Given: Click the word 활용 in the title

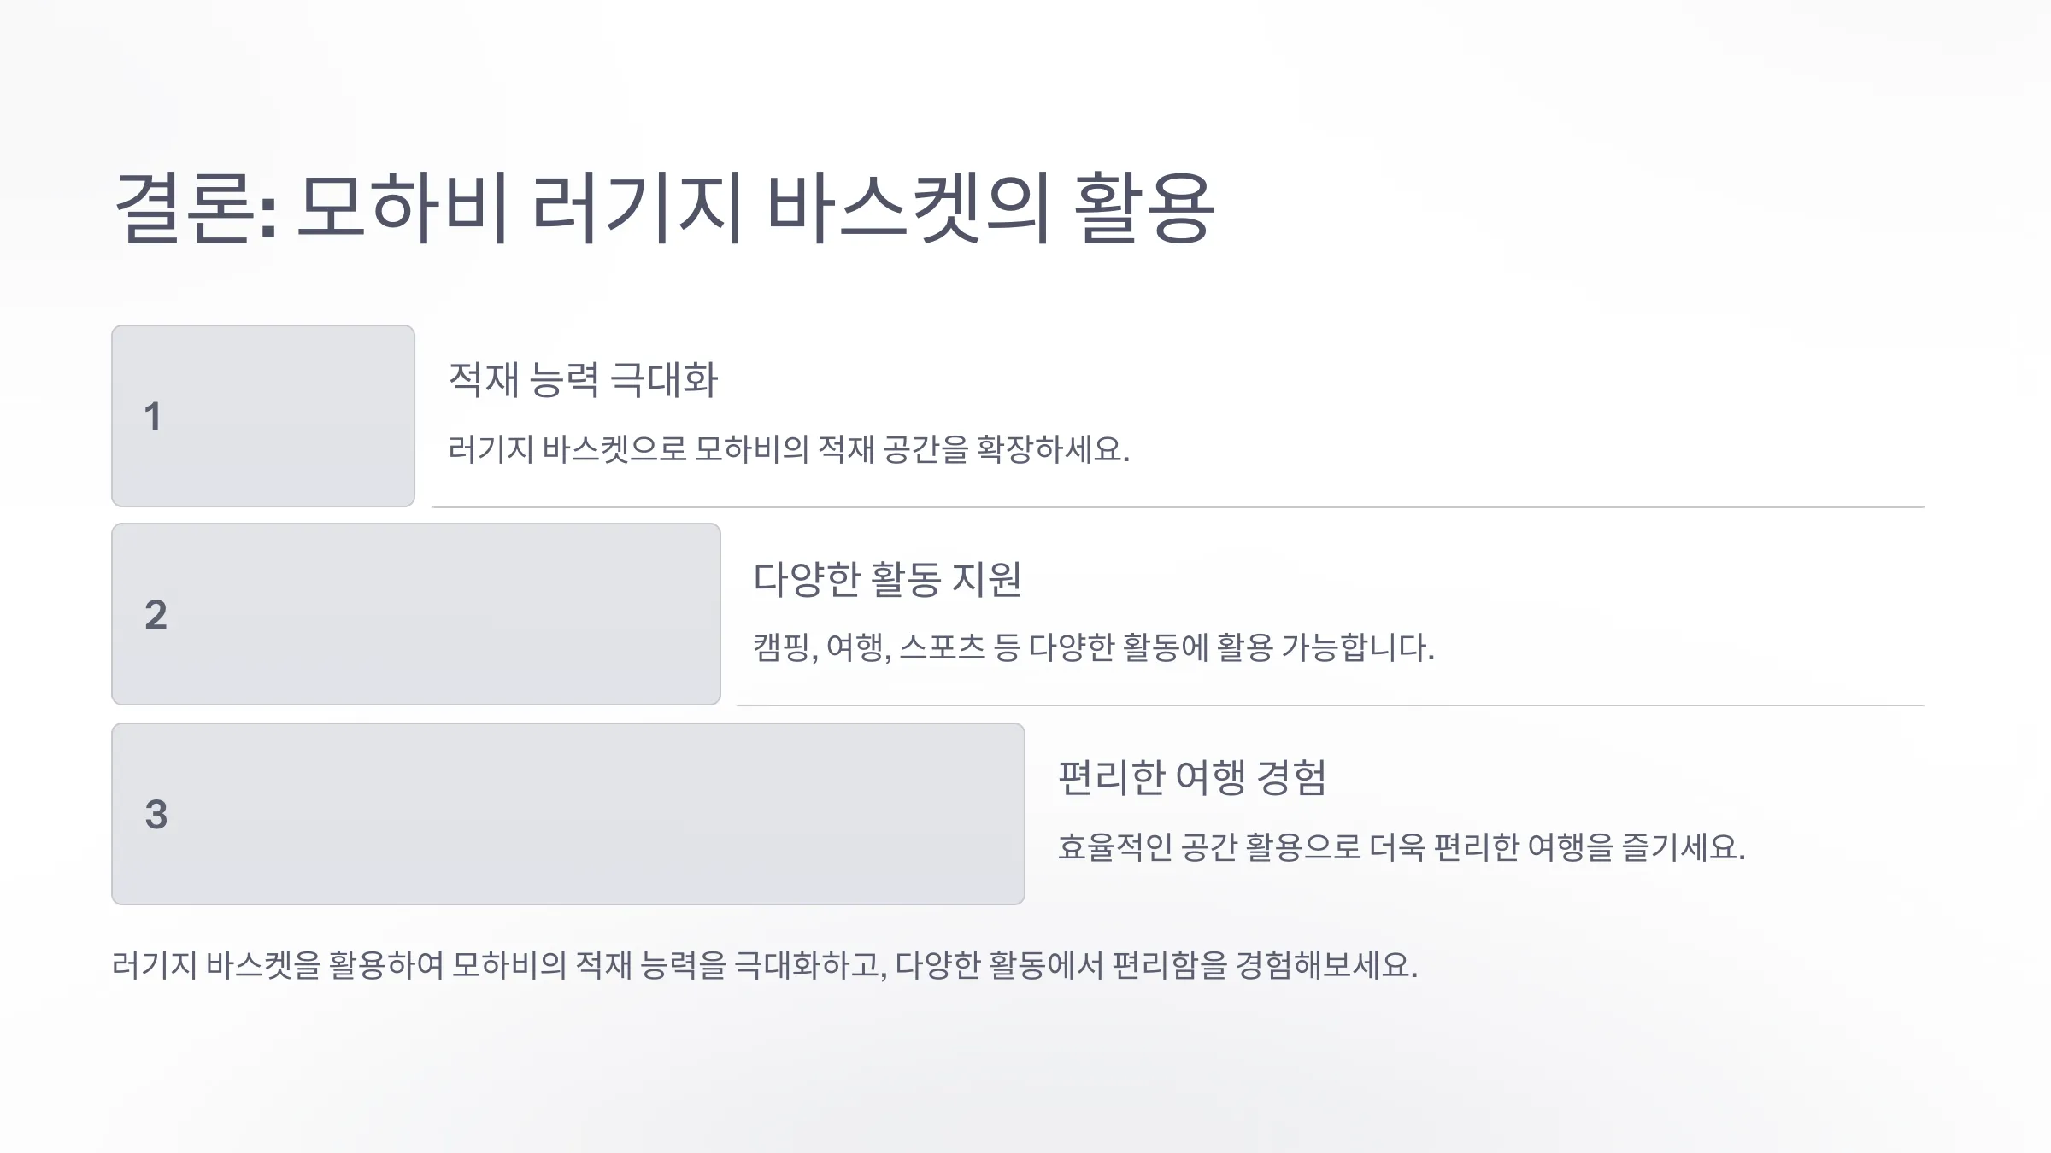Looking at the screenshot, I should 1143,208.
